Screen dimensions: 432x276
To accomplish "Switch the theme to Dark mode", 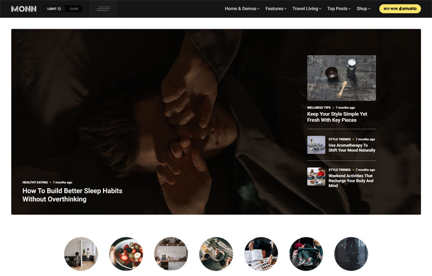I will click(x=74, y=9).
